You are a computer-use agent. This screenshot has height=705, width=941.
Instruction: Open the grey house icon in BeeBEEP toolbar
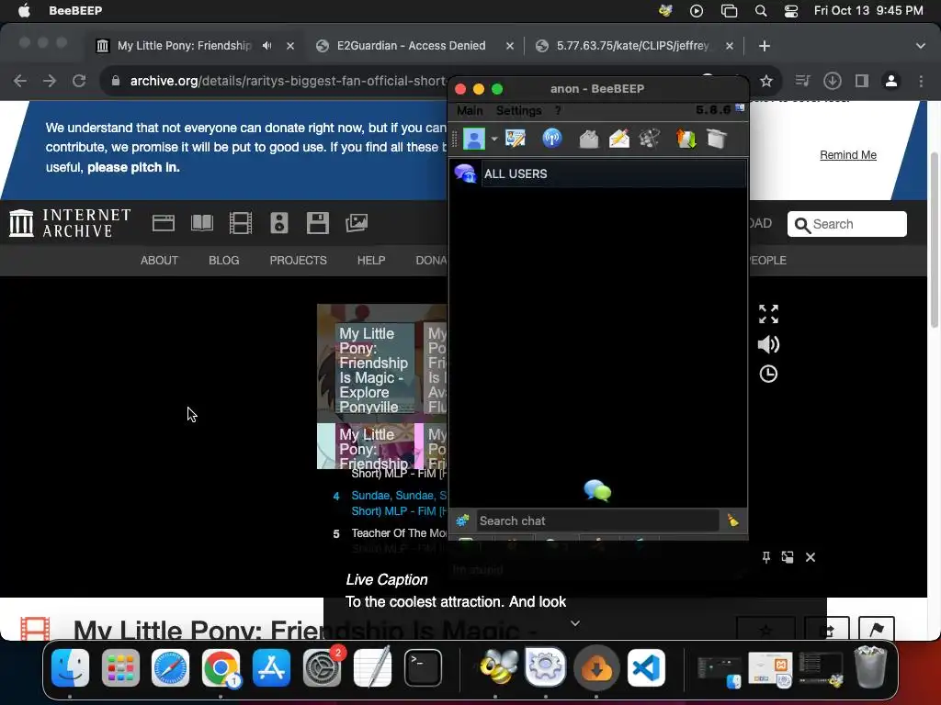[x=589, y=139]
